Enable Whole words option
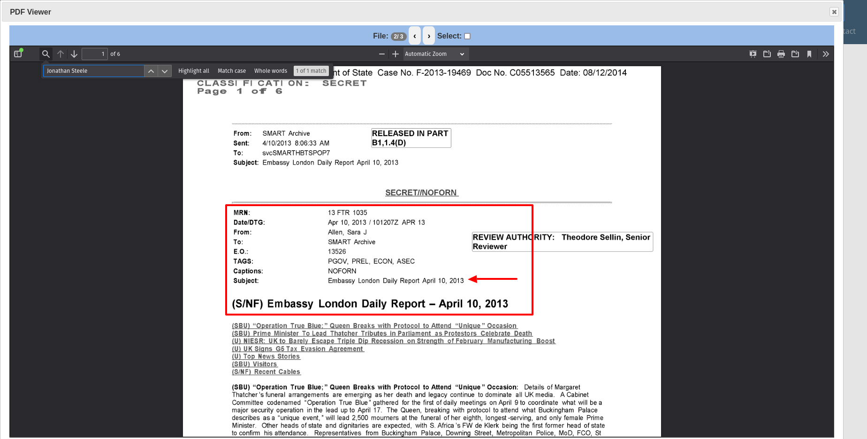The image size is (867, 439). point(271,71)
